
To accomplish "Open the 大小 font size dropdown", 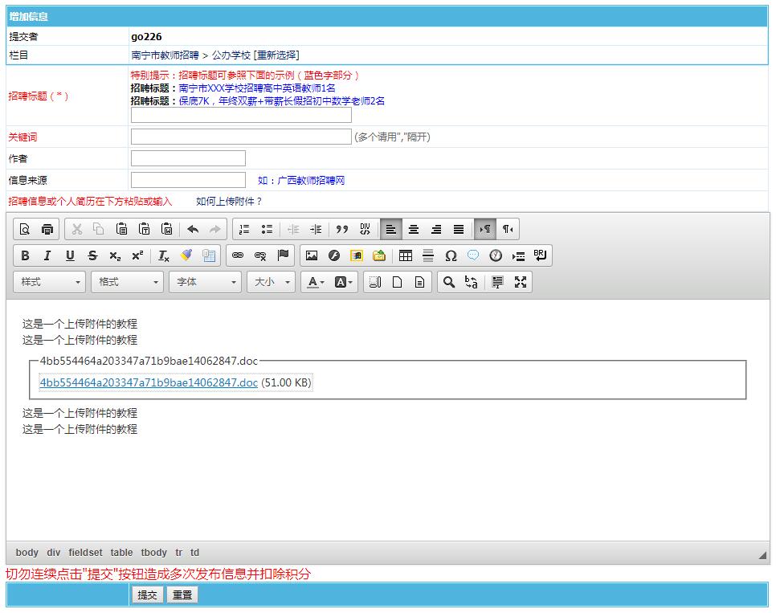I will tap(273, 282).
